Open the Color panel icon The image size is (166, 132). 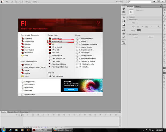pos(123,9)
